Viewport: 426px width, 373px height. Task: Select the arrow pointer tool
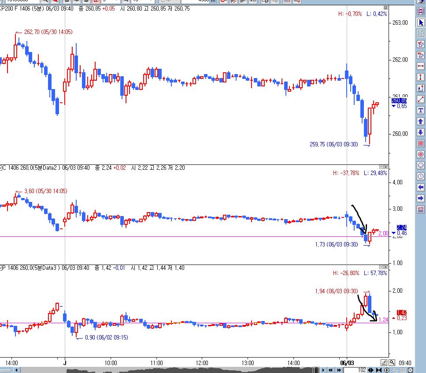pos(421,22)
